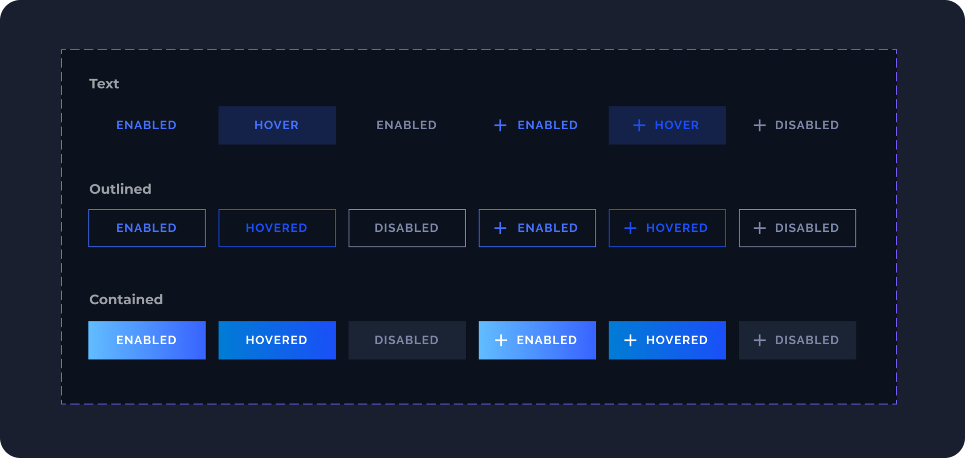The image size is (965, 458).
Task: Click the outlined DISABLED button with plus icon
Action: pos(798,228)
